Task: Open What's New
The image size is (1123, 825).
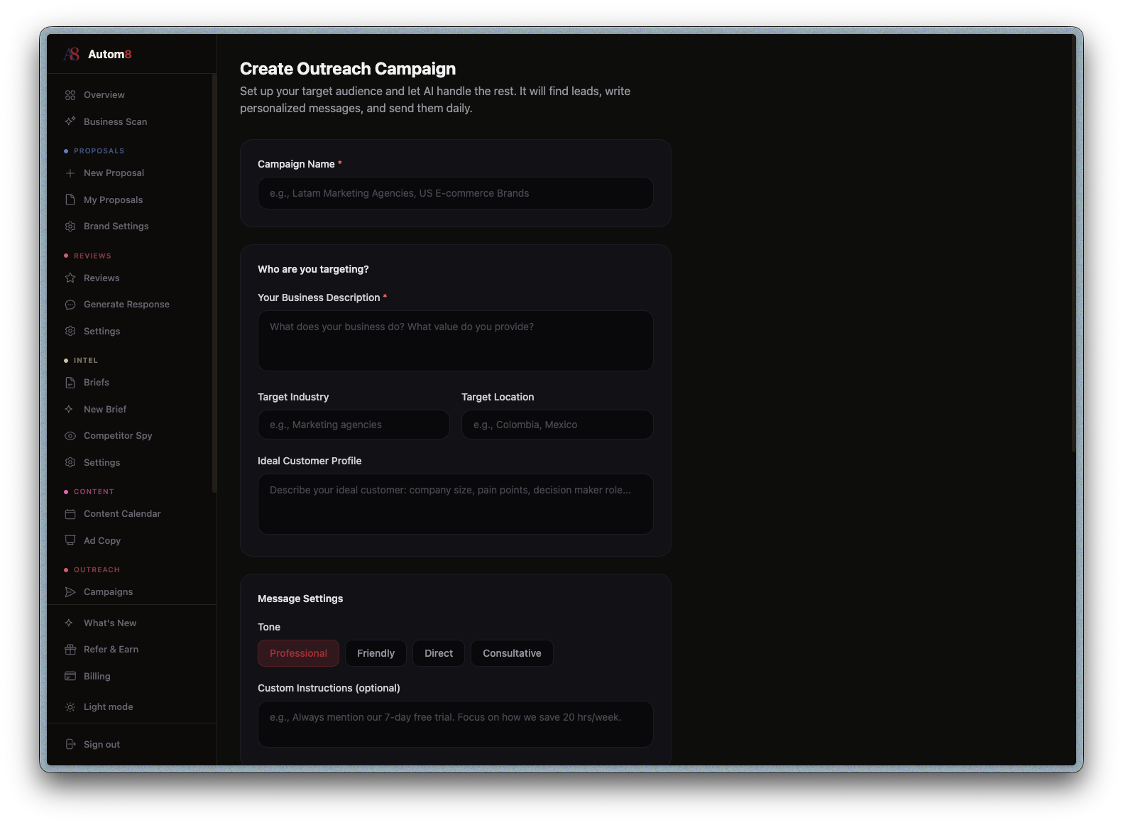Action: pyautogui.click(x=110, y=623)
